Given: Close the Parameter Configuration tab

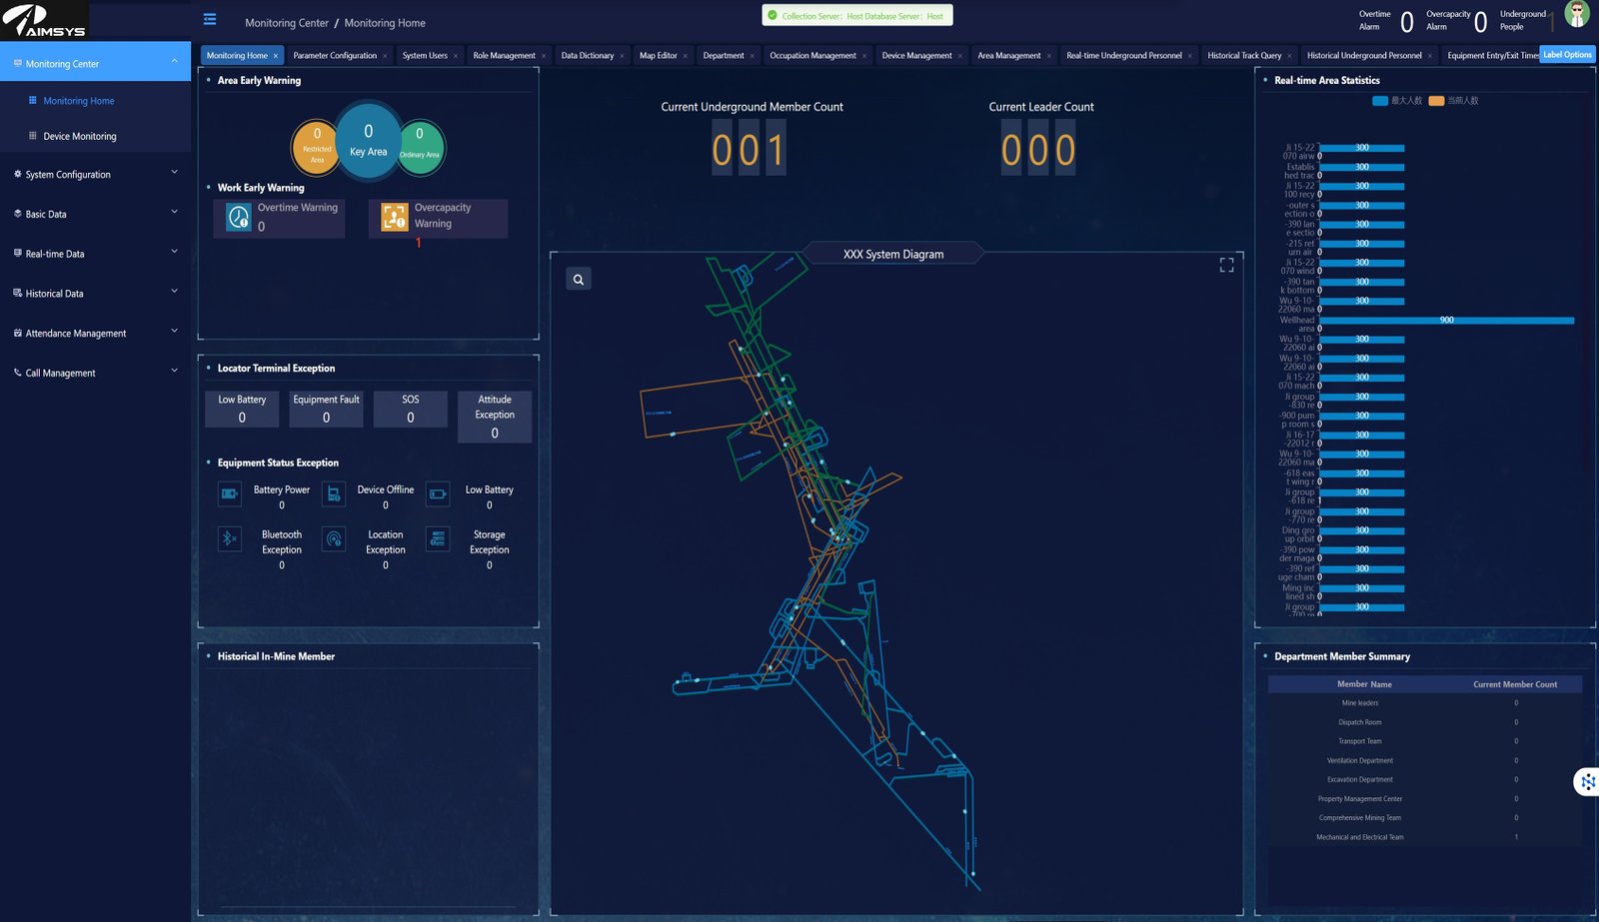Looking at the screenshot, I should click(386, 55).
